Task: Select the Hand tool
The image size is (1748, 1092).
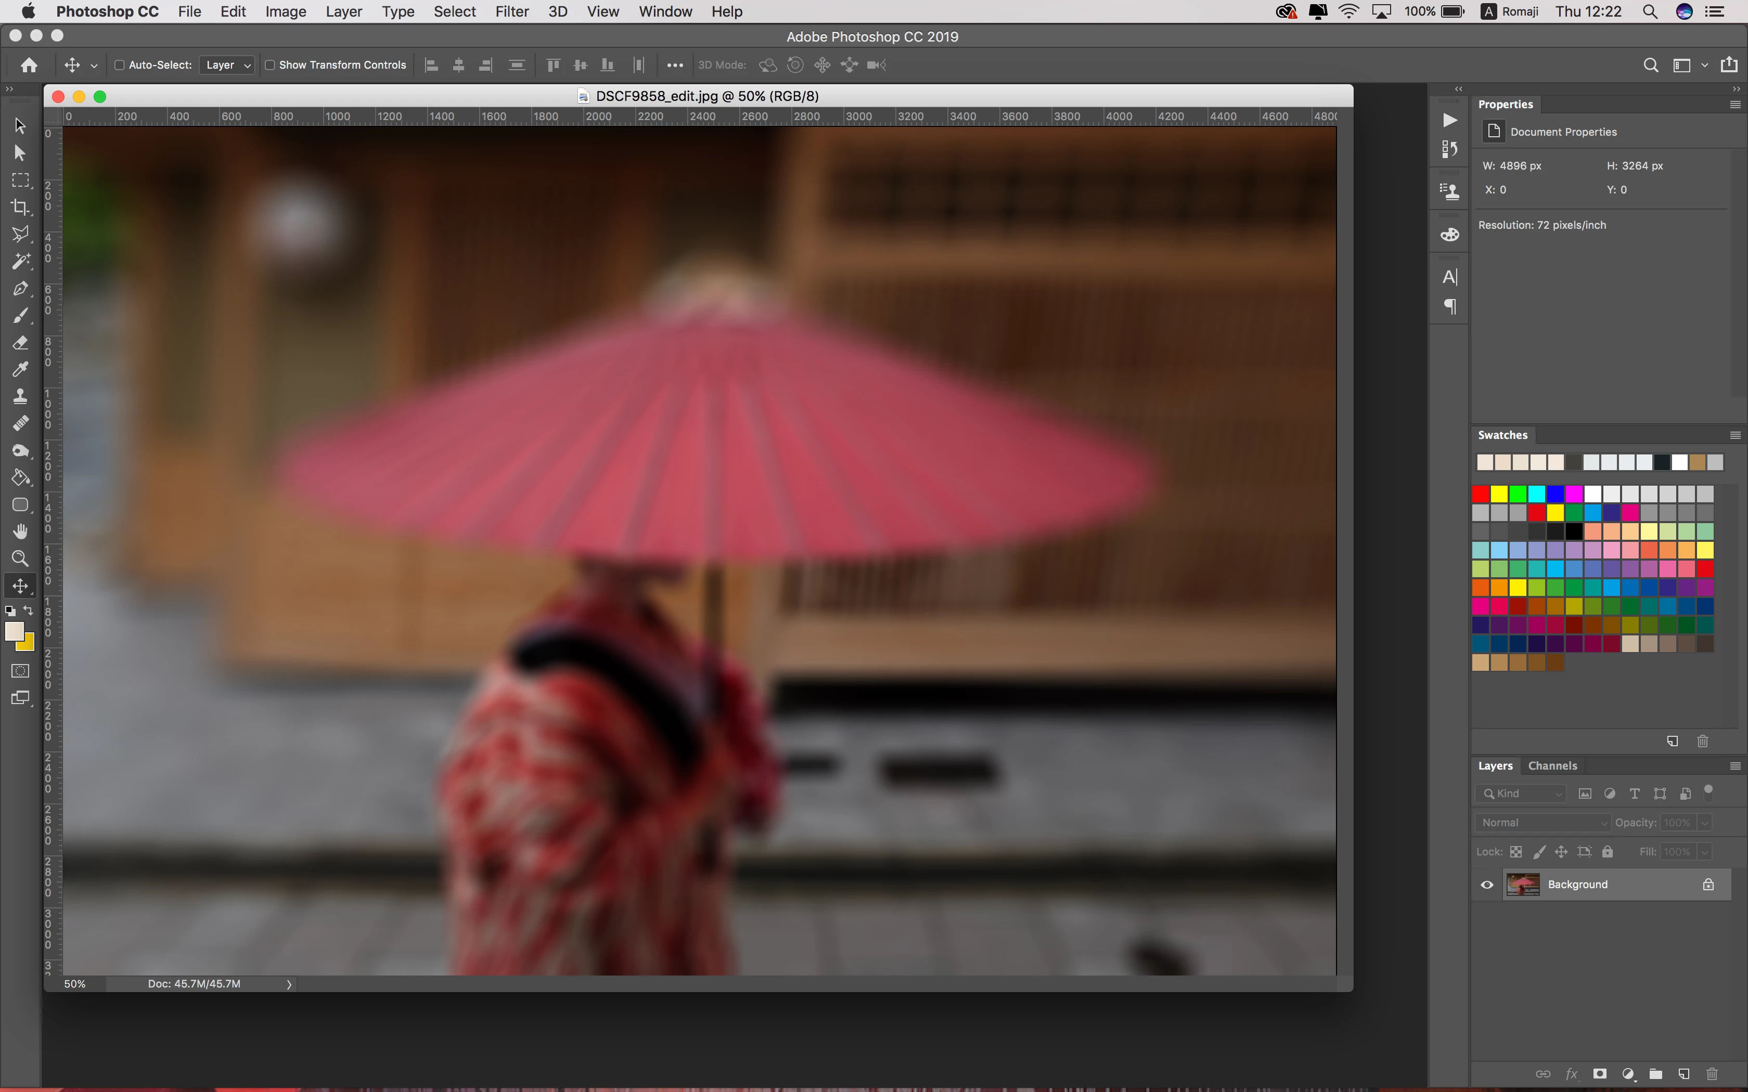Action: click(20, 531)
